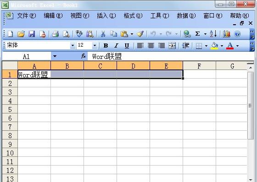The image size is (257, 182).
Task: Open the 视图(V) menu
Action: click(80, 16)
